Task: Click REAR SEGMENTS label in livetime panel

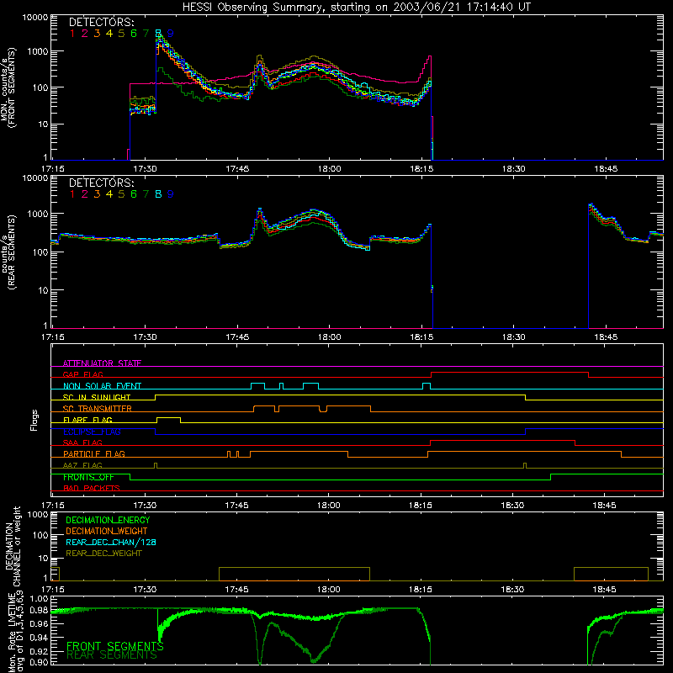Action: [x=112, y=654]
